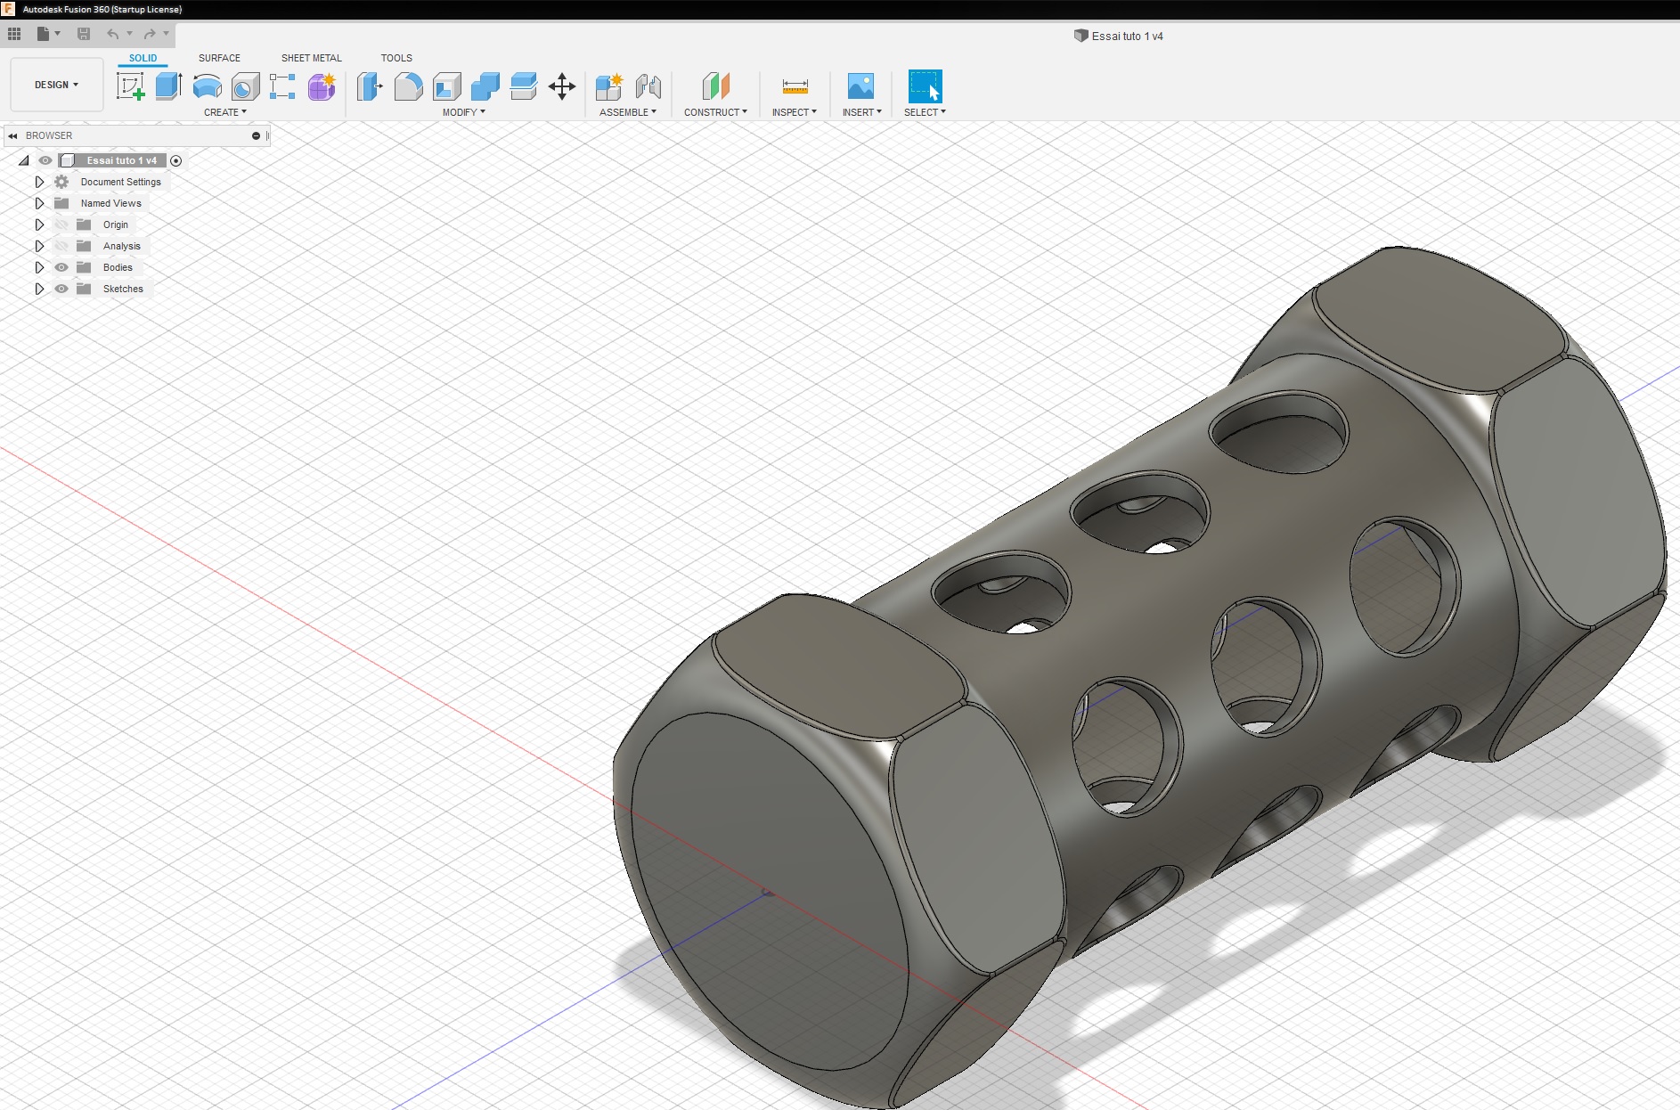Open the Extrude tool

[x=169, y=86]
